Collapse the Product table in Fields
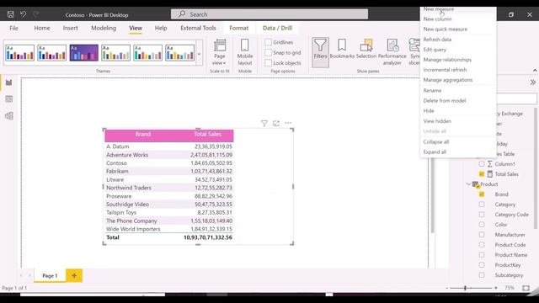Image resolution: width=539 pixels, height=303 pixels. click(468, 184)
